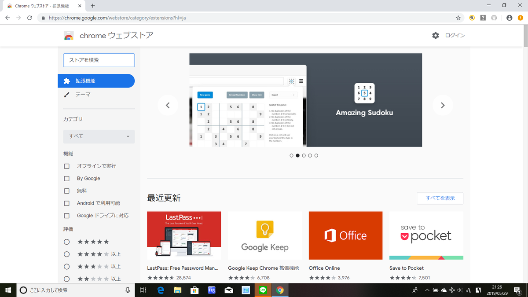Click ログイン link
This screenshot has width=528, height=297.
click(x=455, y=35)
